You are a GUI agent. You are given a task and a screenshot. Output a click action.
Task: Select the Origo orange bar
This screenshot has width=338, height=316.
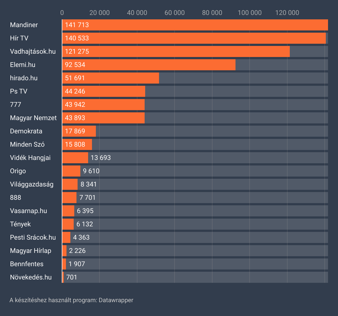(71, 171)
